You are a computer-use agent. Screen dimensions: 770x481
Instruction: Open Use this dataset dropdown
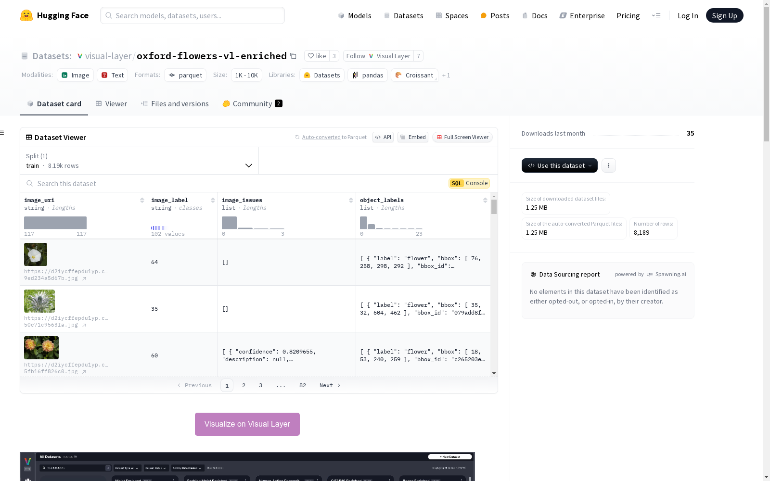point(560,165)
